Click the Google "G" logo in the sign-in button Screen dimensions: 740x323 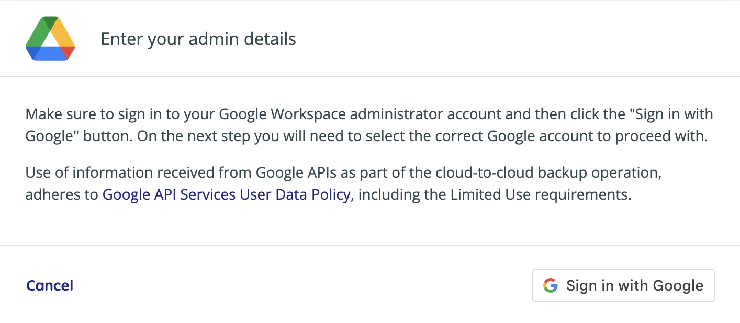(550, 285)
